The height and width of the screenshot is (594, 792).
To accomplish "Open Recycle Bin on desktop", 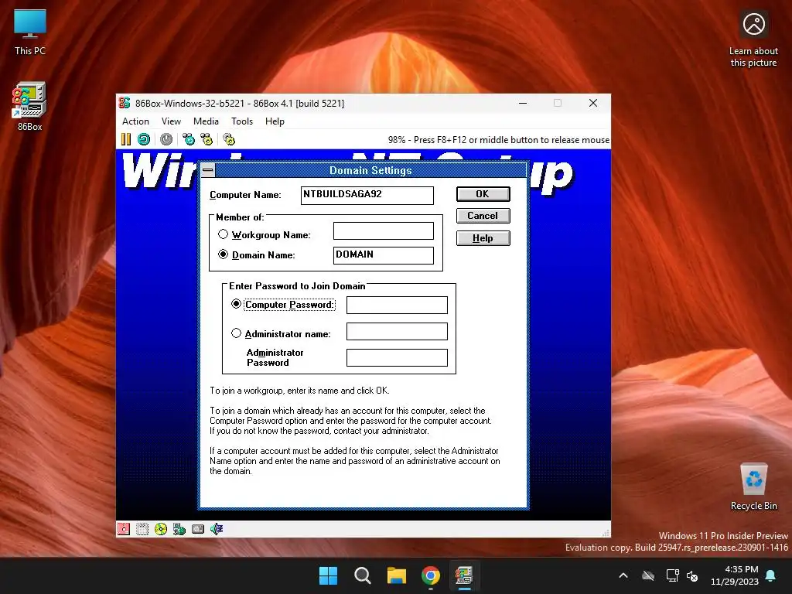I will (753, 487).
